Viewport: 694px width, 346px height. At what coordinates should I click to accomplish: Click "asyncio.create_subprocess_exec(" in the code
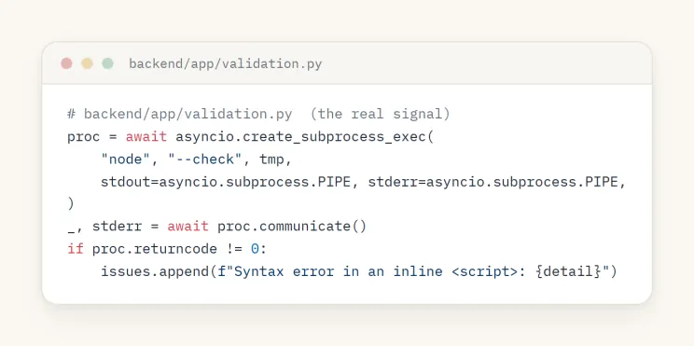click(x=305, y=137)
